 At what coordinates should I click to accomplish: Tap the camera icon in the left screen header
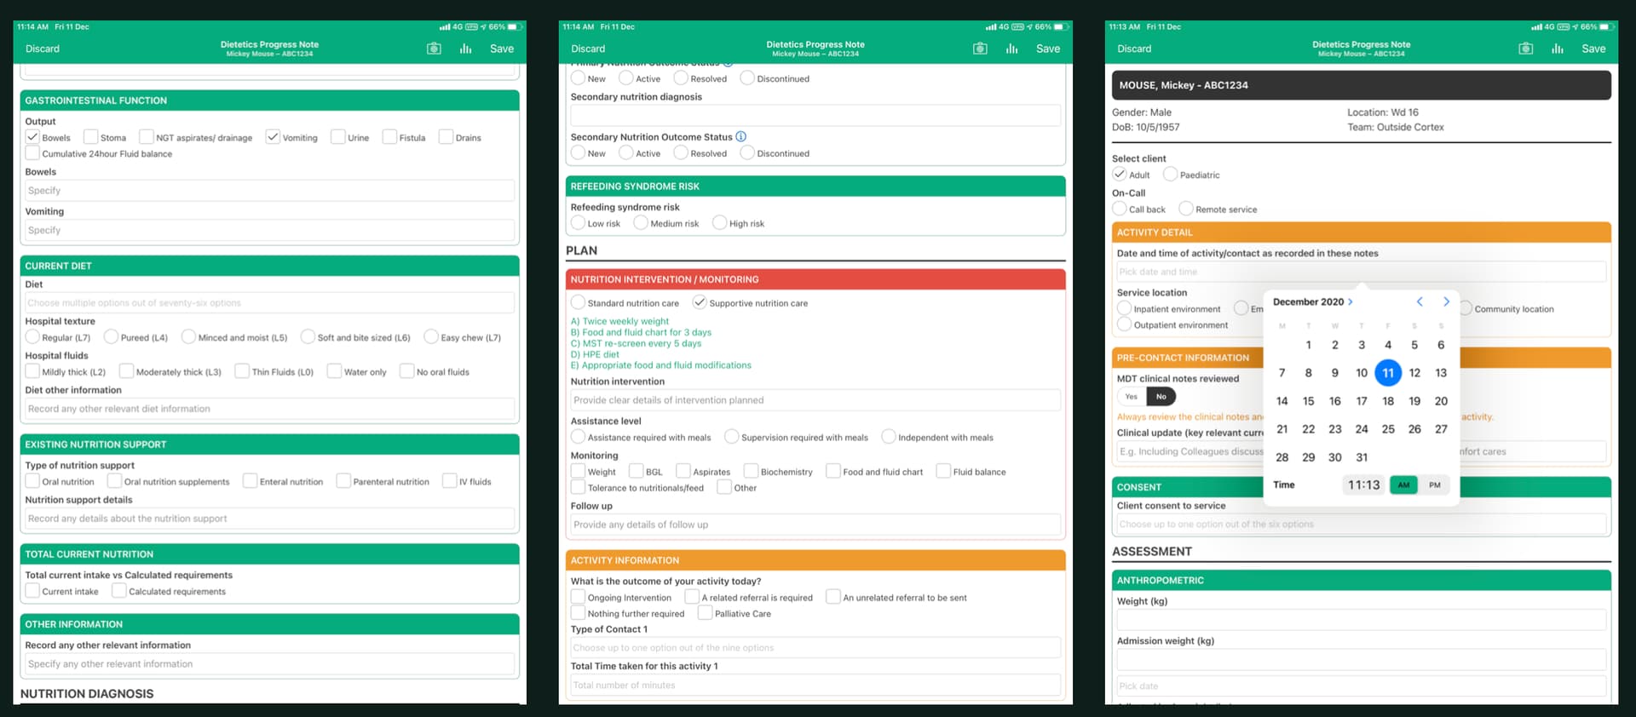[x=434, y=49]
